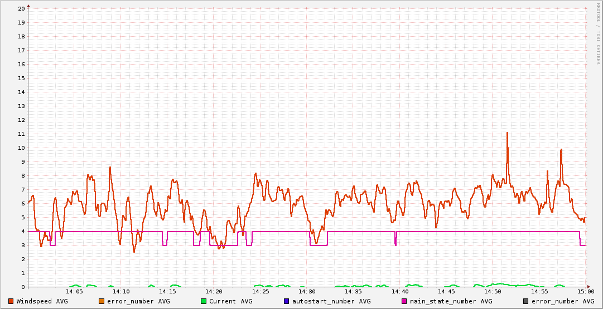
Task: Click the 14:30 time axis label
Action: (307, 292)
